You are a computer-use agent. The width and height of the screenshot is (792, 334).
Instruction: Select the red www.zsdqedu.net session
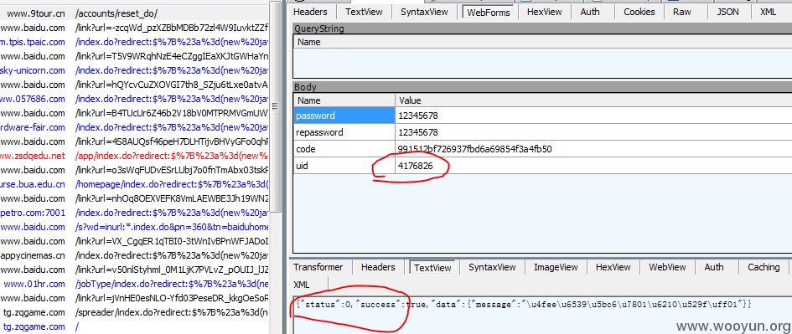tap(134, 156)
